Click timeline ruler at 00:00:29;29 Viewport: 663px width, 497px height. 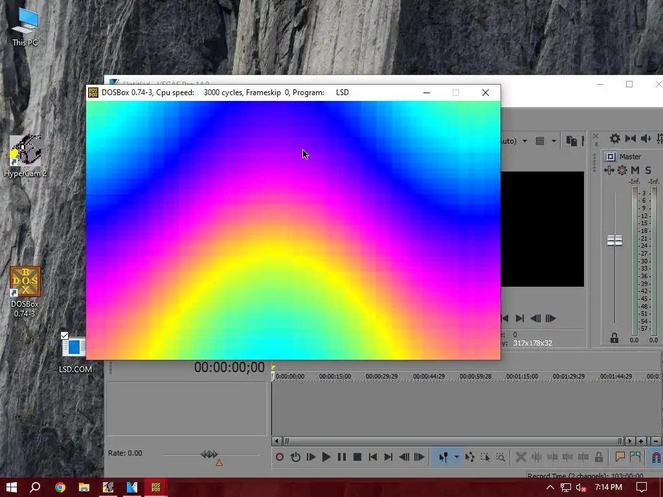pyautogui.click(x=381, y=376)
